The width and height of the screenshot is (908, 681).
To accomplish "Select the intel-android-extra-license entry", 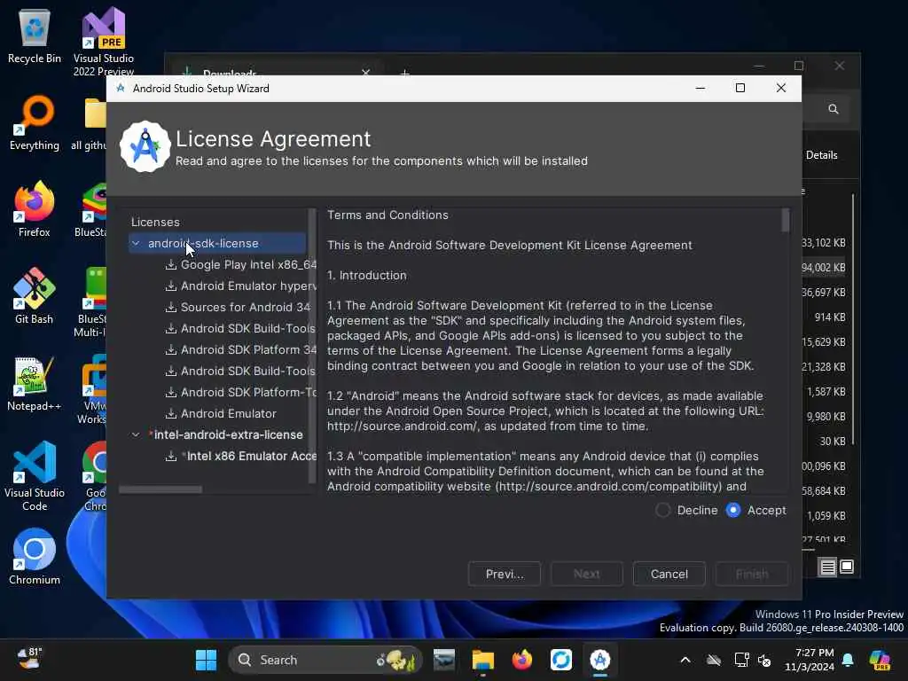I will pyautogui.click(x=228, y=434).
